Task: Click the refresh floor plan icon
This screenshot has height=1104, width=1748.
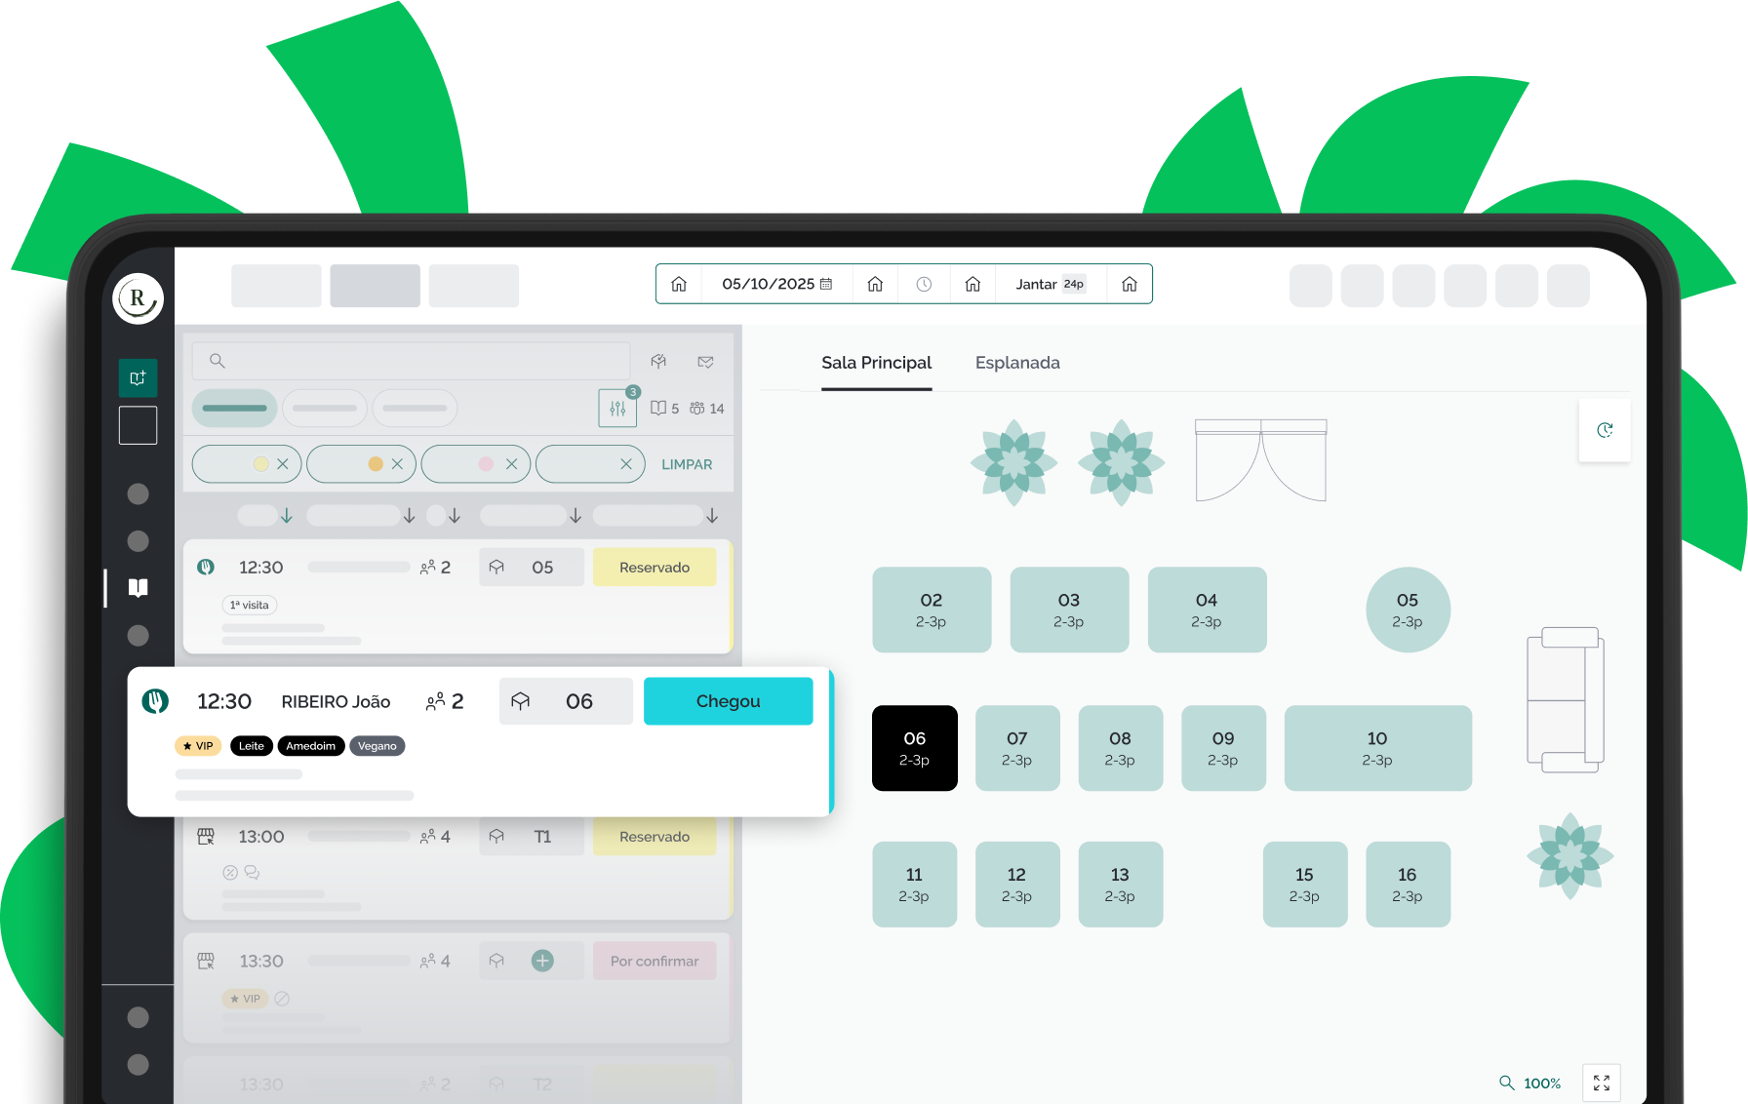Action: click(1605, 430)
